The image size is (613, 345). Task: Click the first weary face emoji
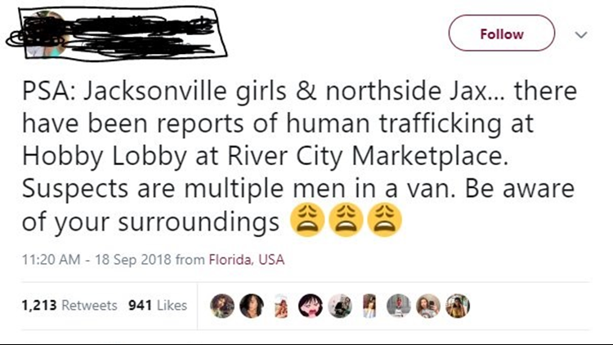point(307,220)
